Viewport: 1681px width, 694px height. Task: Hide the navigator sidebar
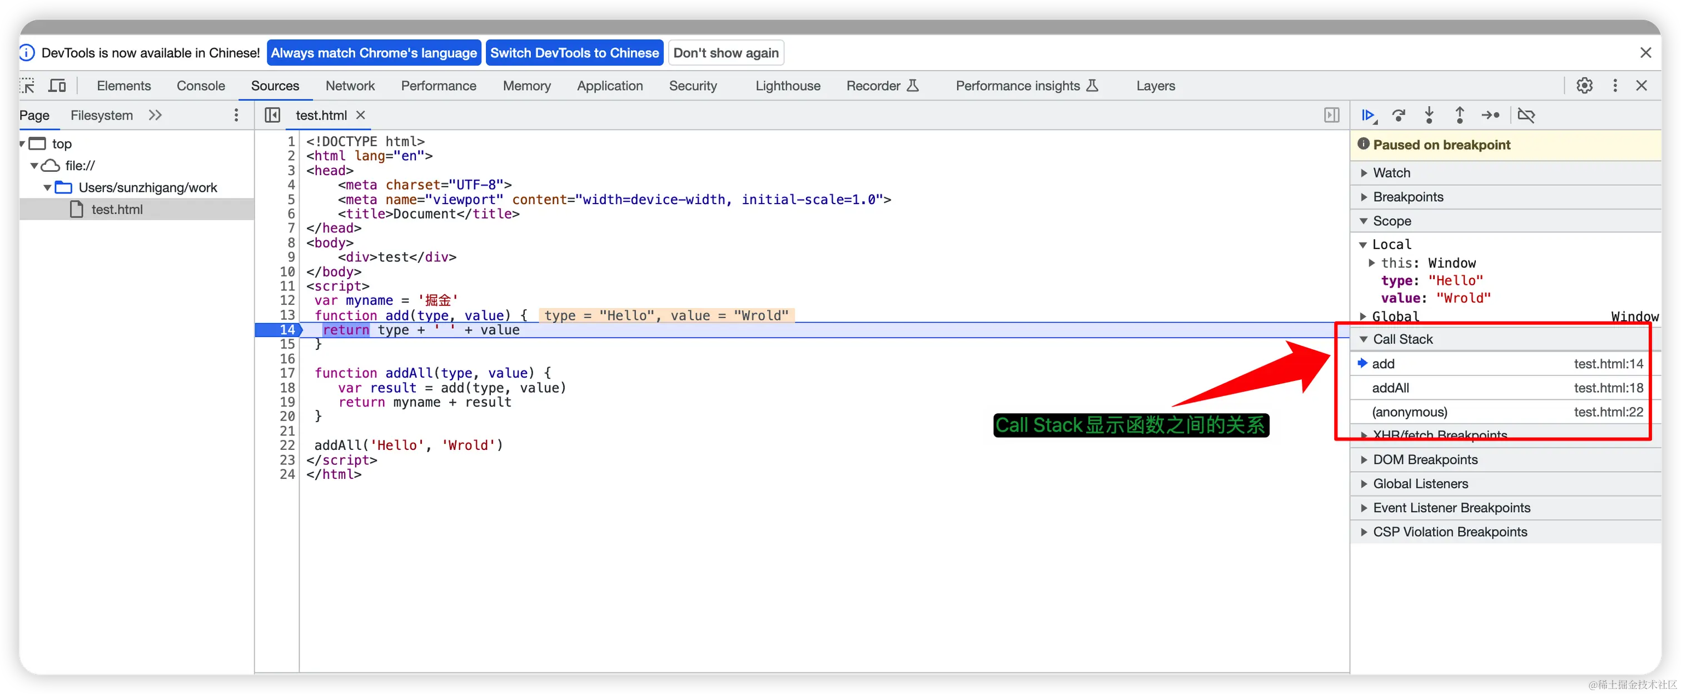(x=272, y=116)
